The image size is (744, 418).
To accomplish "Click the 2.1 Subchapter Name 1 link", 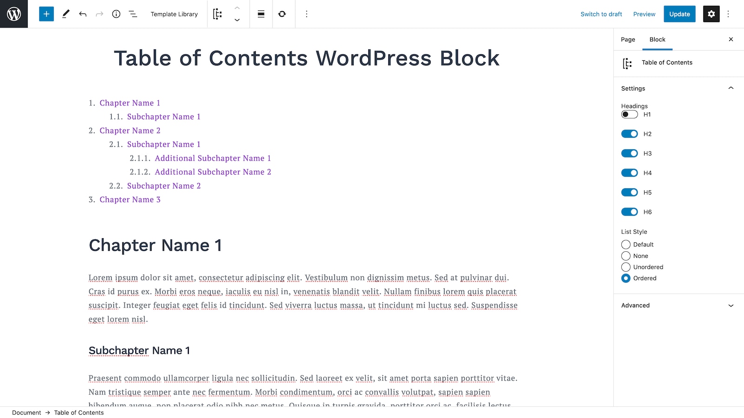I will 164,144.
